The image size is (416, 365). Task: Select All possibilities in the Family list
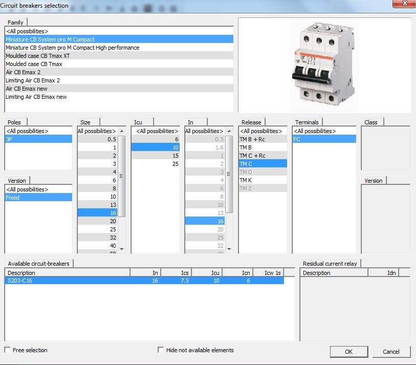[119, 31]
